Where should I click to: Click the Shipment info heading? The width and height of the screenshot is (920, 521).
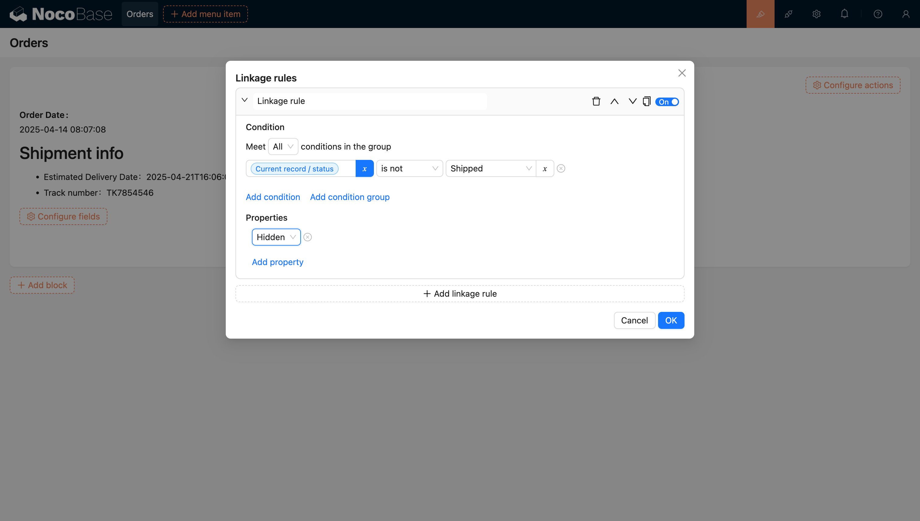coord(71,153)
